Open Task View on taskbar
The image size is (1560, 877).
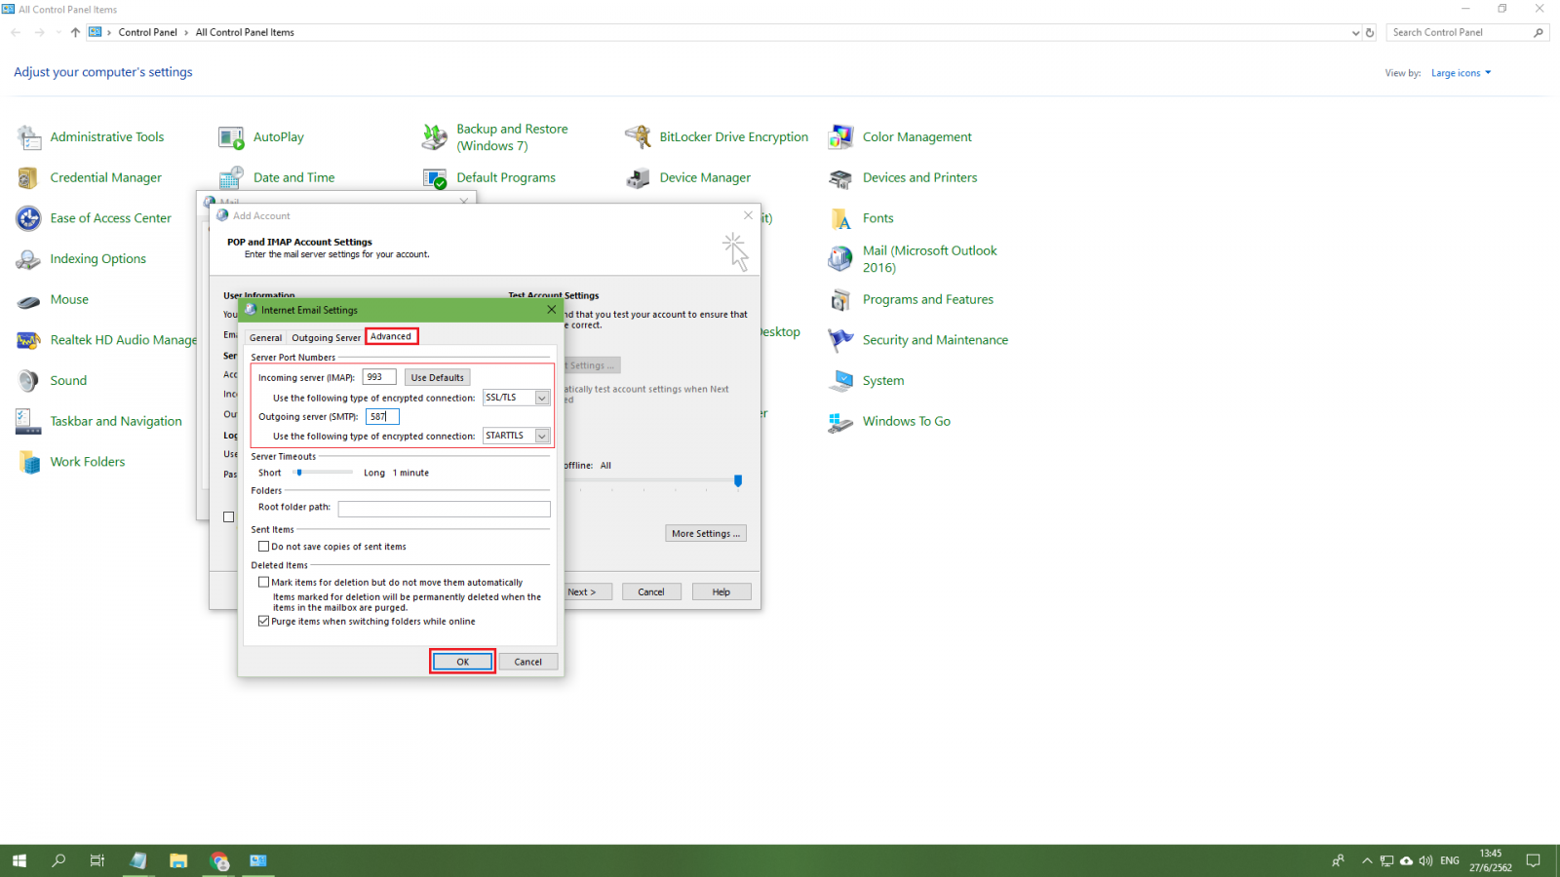pos(97,860)
